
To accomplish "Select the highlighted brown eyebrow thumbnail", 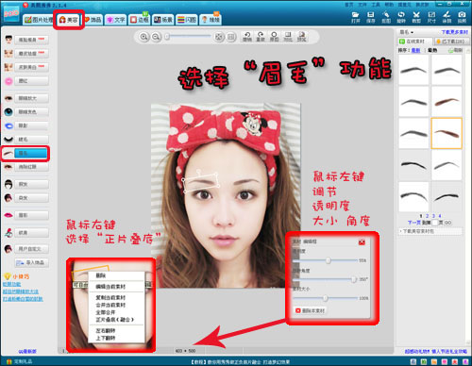I will (x=447, y=133).
